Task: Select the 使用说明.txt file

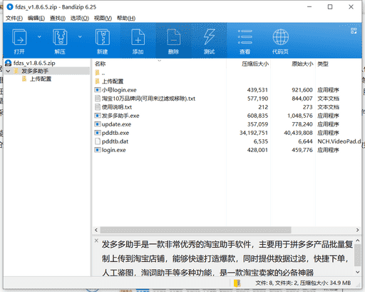Action: (117, 107)
